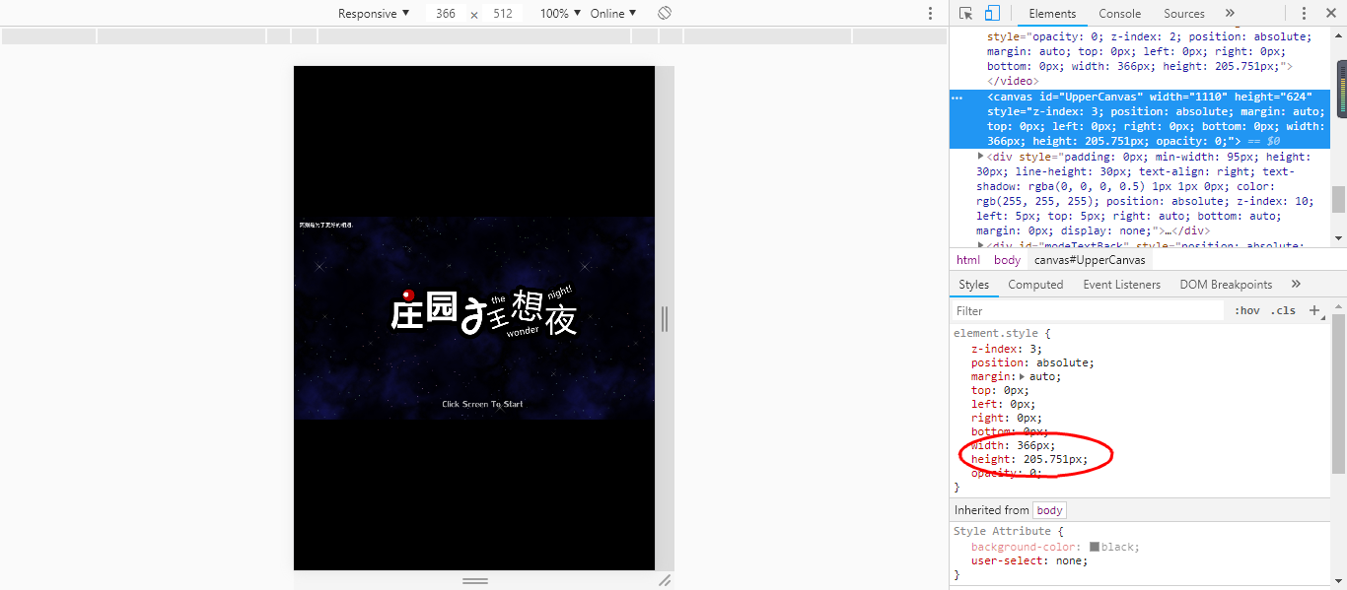Click the game title logo image
Screen dimensions: 1347x590
(x=483, y=310)
